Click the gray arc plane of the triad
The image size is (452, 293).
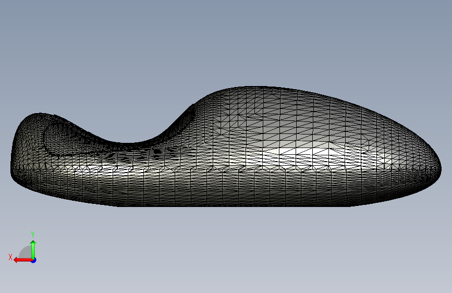pyautogui.click(x=26, y=252)
